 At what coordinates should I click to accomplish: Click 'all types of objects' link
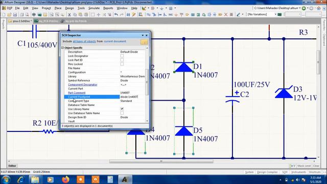[84, 41]
